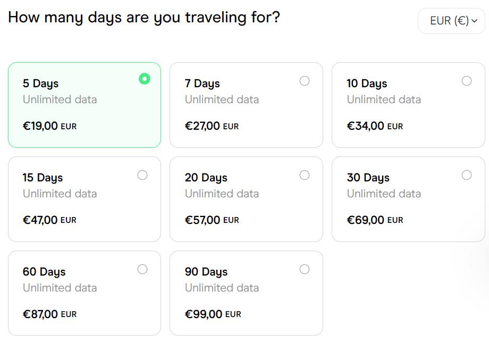The width and height of the screenshot is (489, 341).
Task: Choose the 5 Days unlimited data card
Action: click(84, 104)
